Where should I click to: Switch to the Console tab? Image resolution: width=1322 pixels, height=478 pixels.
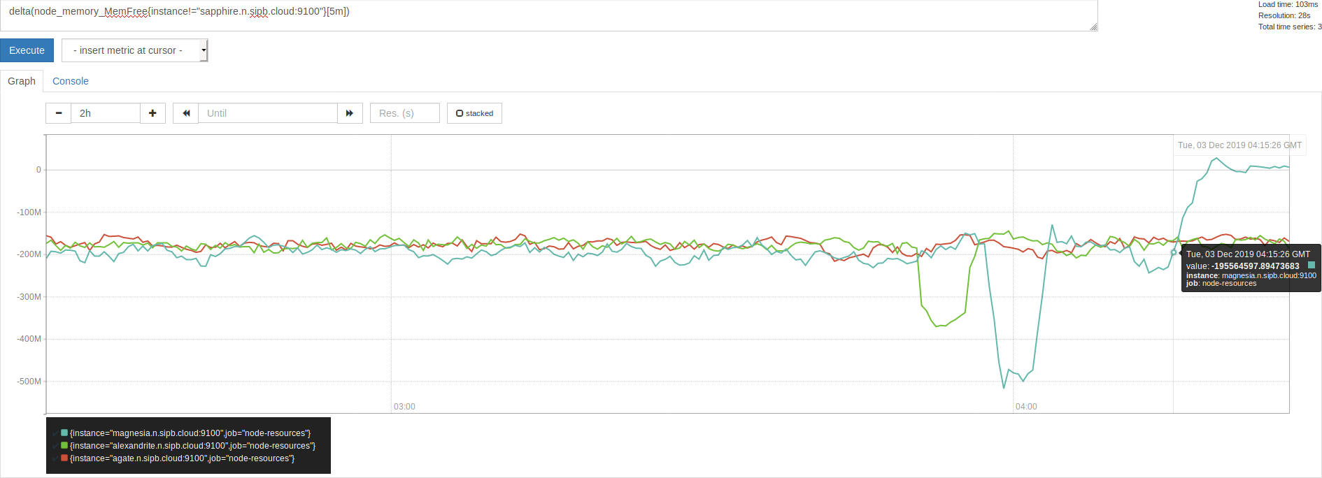[70, 81]
